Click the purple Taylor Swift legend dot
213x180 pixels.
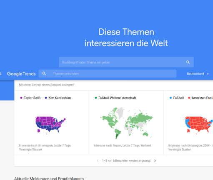pos(21,98)
